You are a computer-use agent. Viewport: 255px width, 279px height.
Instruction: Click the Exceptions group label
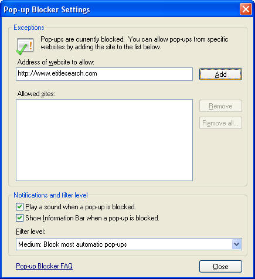(29, 28)
